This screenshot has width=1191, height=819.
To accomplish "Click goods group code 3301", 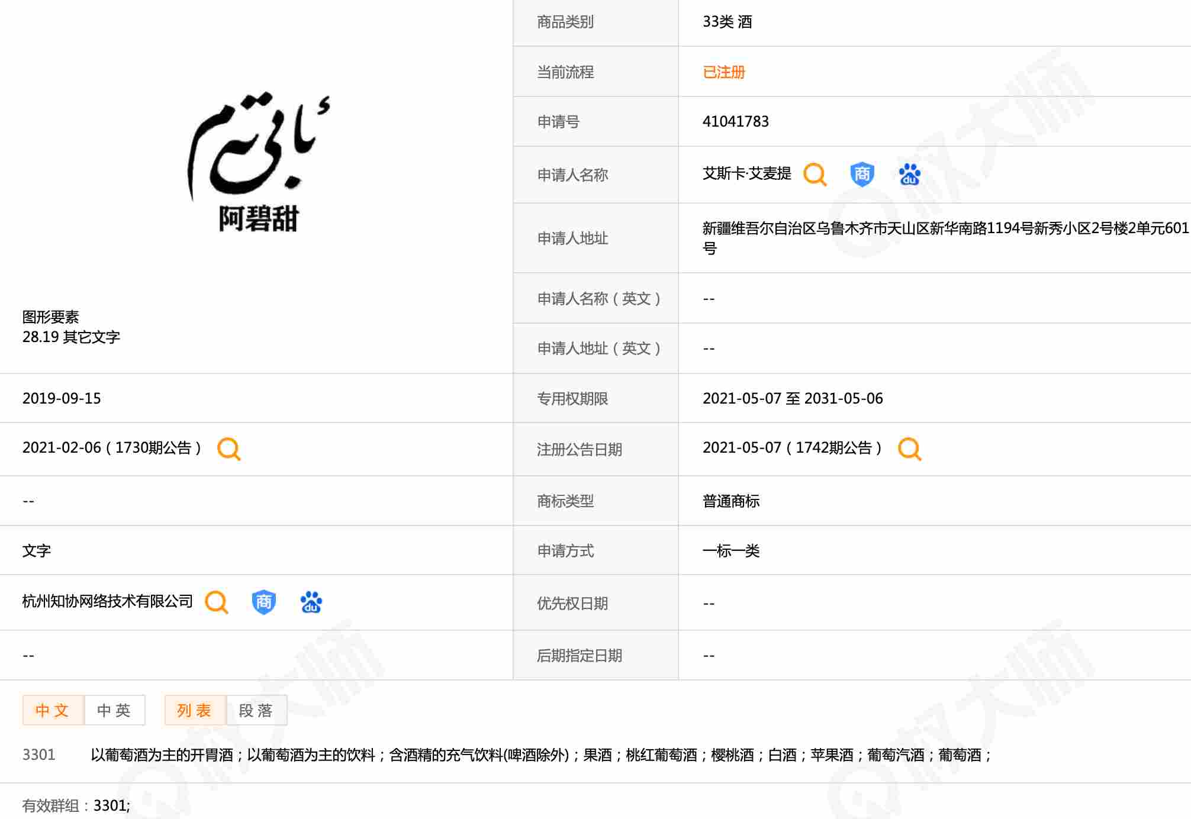I will (38, 754).
